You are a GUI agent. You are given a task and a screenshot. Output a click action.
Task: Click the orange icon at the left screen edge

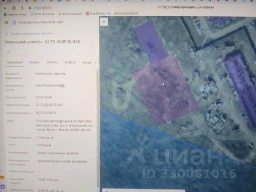pos(2,177)
